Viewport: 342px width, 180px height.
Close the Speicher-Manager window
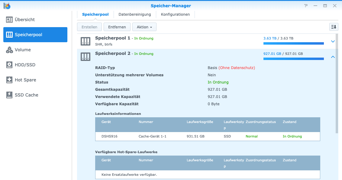[x=334, y=6]
